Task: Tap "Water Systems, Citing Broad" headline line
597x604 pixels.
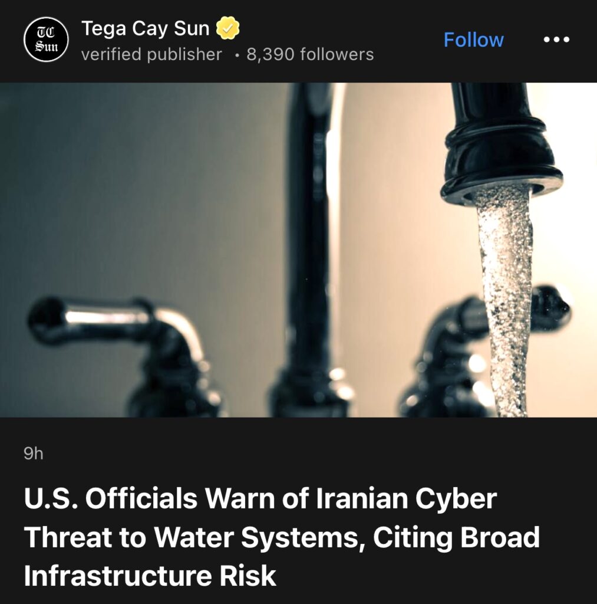Action: point(347,537)
